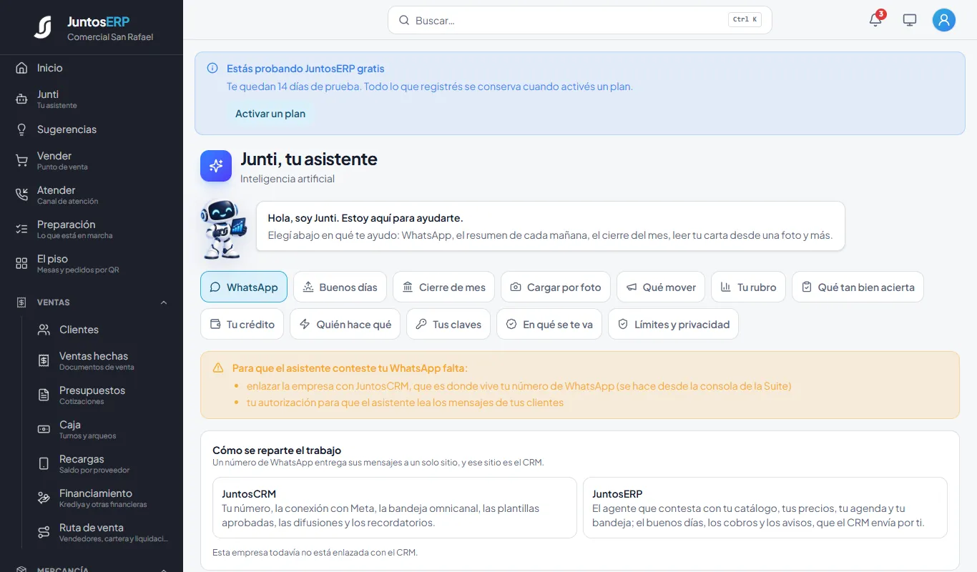Focus the Buscar search field
977x572 pixels.
click(x=579, y=20)
